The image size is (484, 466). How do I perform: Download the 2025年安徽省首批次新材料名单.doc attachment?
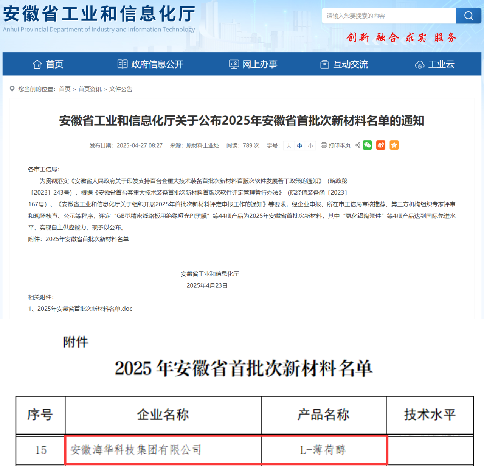[x=85, y=309]
